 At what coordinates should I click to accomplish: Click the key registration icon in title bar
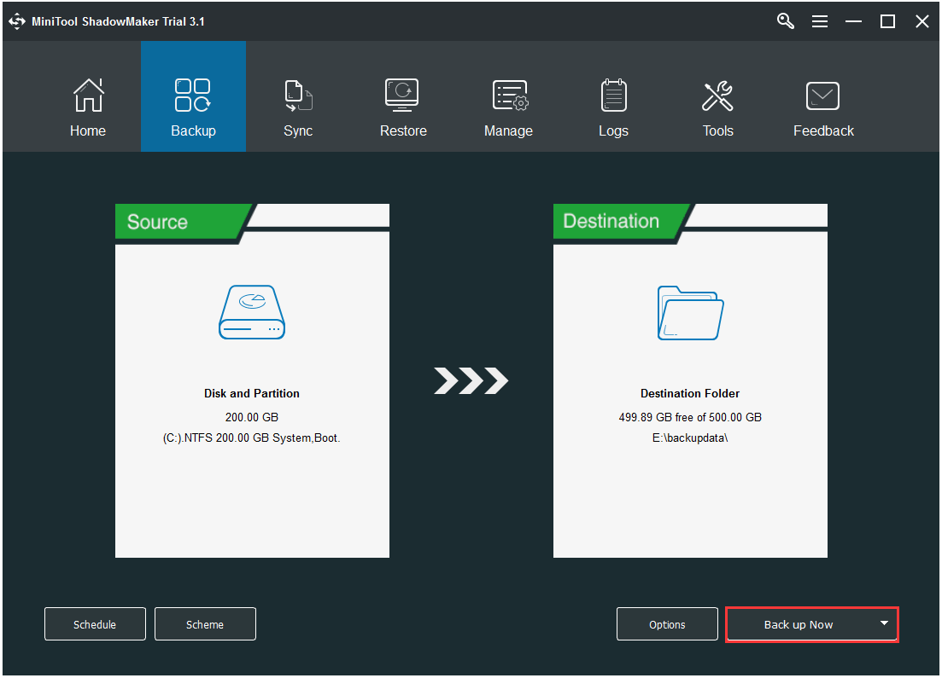pos(785,21)
